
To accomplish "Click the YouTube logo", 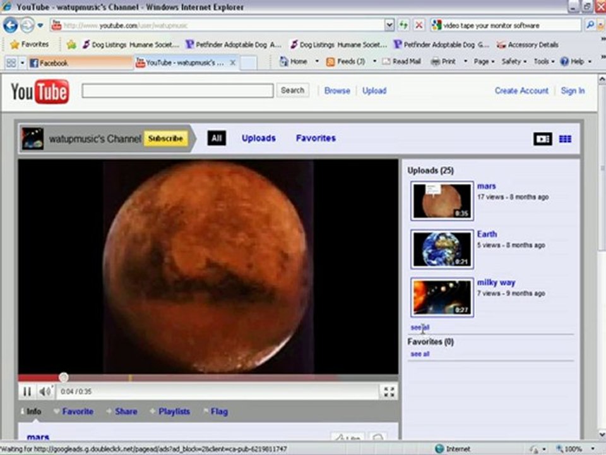I will tap(40, 92).
